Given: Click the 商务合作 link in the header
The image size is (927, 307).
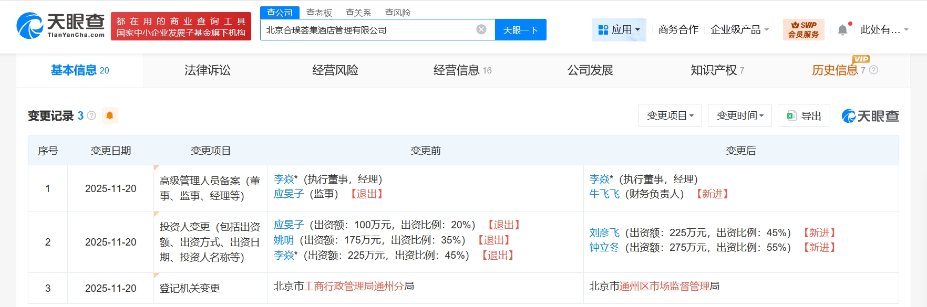Looking at the screenshot, I should pyautogui.click(x=678, y=30).
